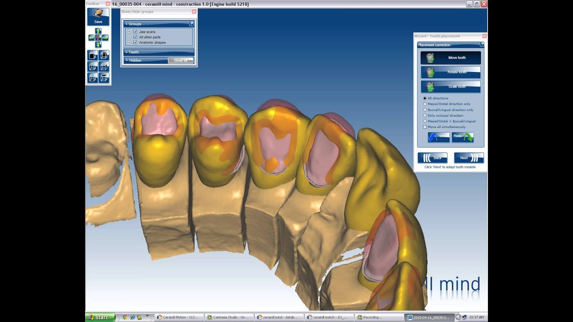Screen dimensions: 573x322
Task: Switch to Camtasia Studio taskbar window
Action: point(228,317)
